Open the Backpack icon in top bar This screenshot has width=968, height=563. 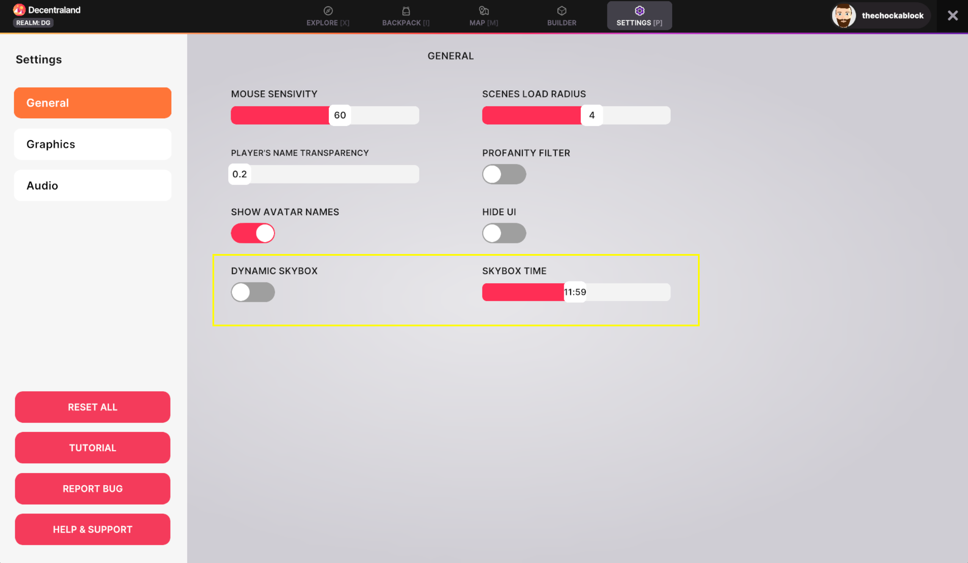pos(406,11)
